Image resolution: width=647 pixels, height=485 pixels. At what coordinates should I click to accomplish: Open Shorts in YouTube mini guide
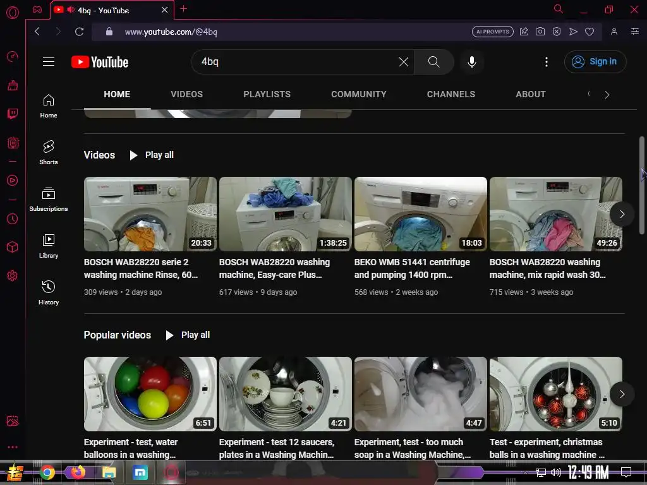pos(49,153)
